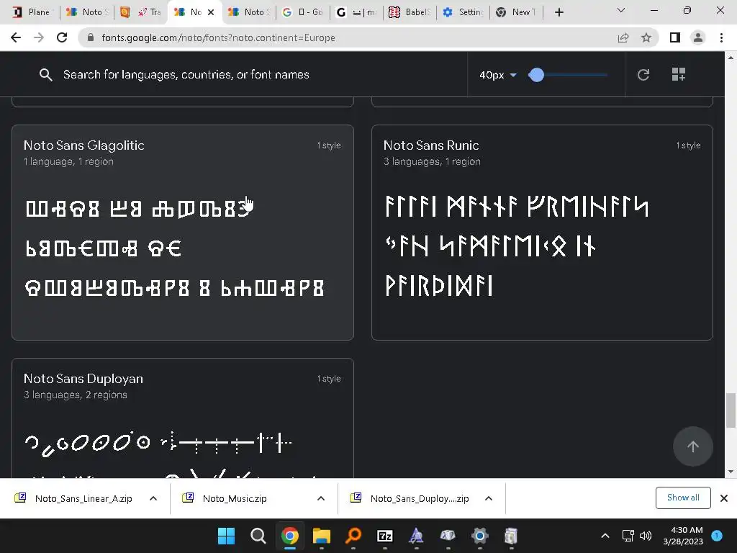Click the taskbar clock 4:30 AM
737x553 pixels.
coord(683,536)
